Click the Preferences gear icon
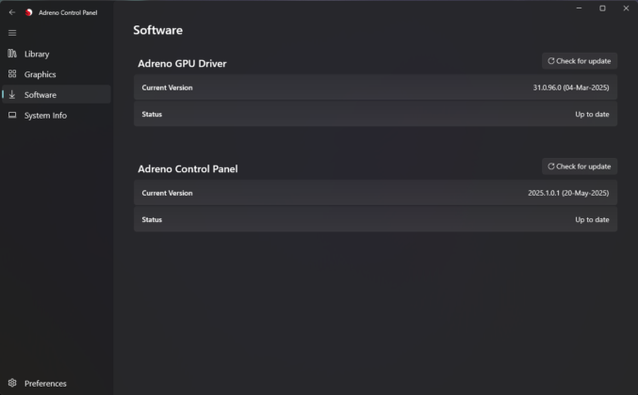The image size is (638, 395). pyautogui.click(x=12, y=383)
